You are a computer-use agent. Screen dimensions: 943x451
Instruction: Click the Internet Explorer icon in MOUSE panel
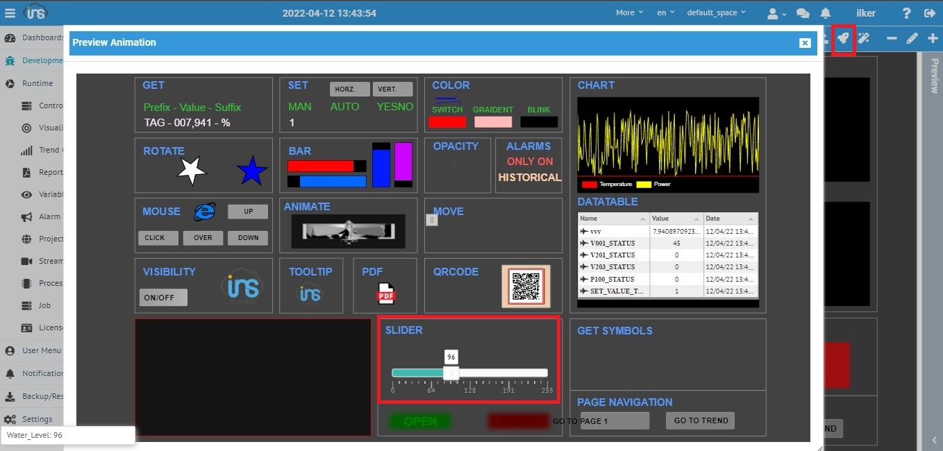pos(205,212)
